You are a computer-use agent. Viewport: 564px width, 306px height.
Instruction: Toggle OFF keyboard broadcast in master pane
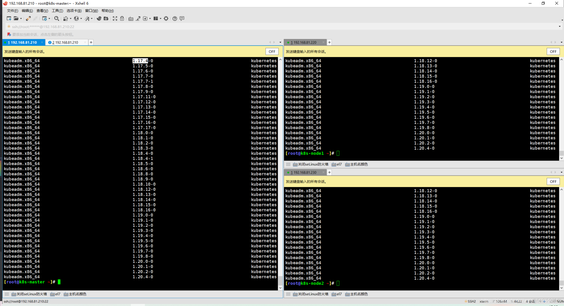pyautogui.click(x=272, y=51)
